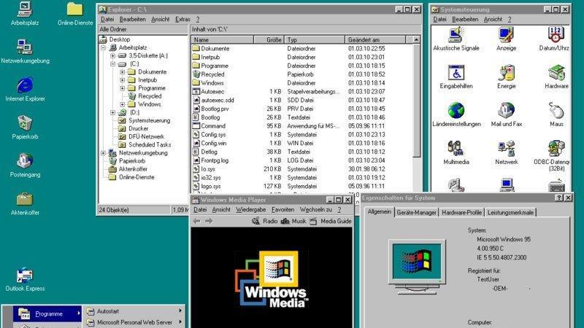The image size is (584, 328).
Task: Collapse the Arbeitsplatz tree node
Action: point(103,47)
